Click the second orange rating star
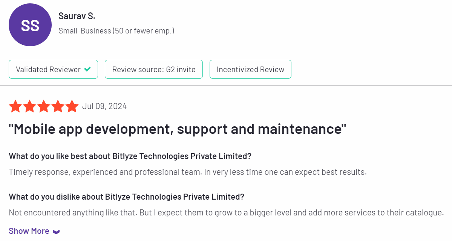452x241 pixels. (30, 106)
